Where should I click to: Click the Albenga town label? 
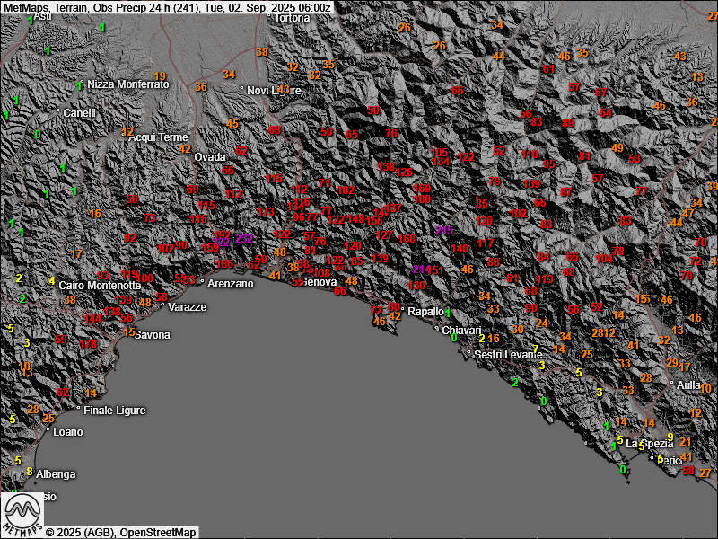56,474
